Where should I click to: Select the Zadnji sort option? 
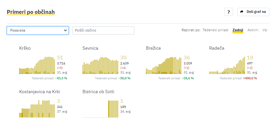coord(238,30)
